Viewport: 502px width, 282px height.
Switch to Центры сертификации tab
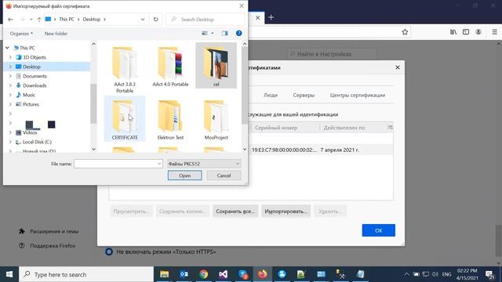tap(358, 96)
